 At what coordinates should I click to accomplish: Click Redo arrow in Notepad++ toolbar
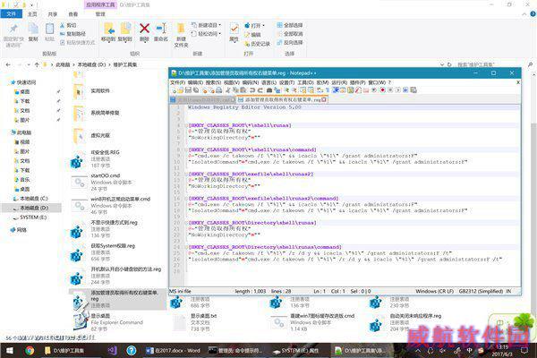(x=260, y=90)
